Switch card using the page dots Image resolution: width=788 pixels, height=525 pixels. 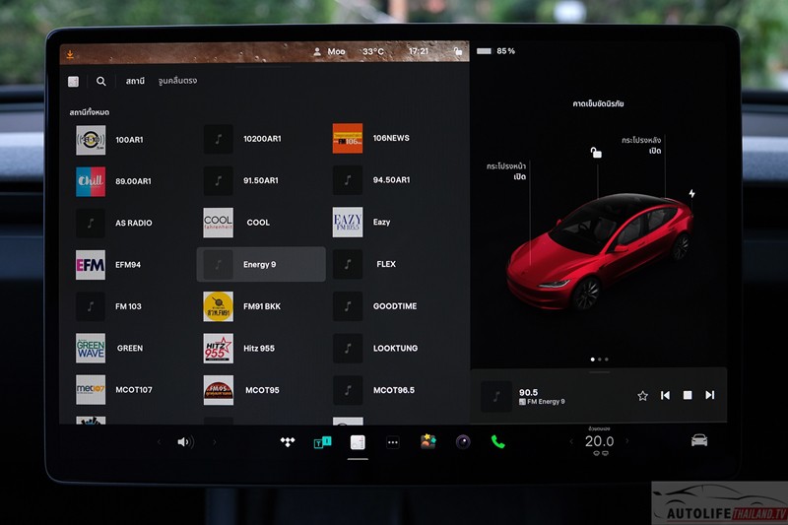(x=600, y=360)
